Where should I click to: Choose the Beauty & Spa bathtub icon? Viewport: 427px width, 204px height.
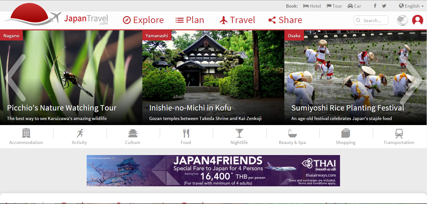coord(292,133)
